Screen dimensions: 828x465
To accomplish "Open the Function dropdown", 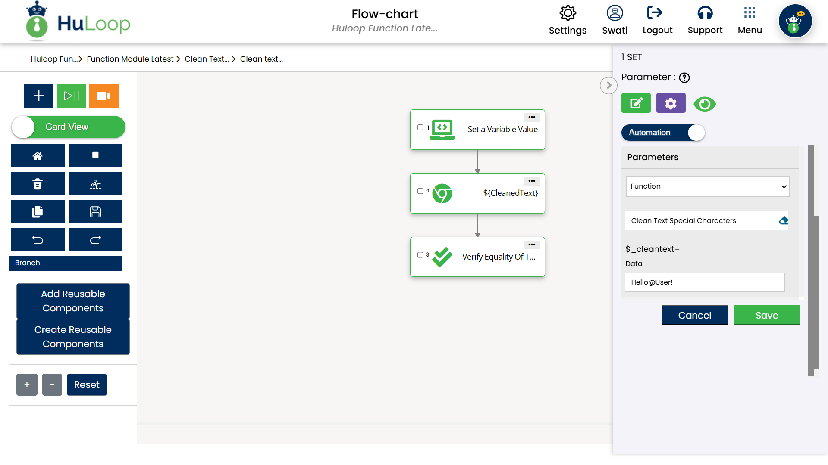I will tap(707, 186).
